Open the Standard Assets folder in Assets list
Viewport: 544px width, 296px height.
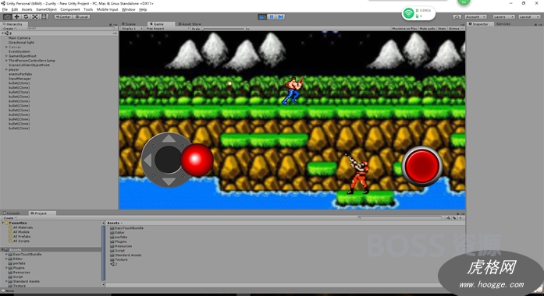point(126,255)
